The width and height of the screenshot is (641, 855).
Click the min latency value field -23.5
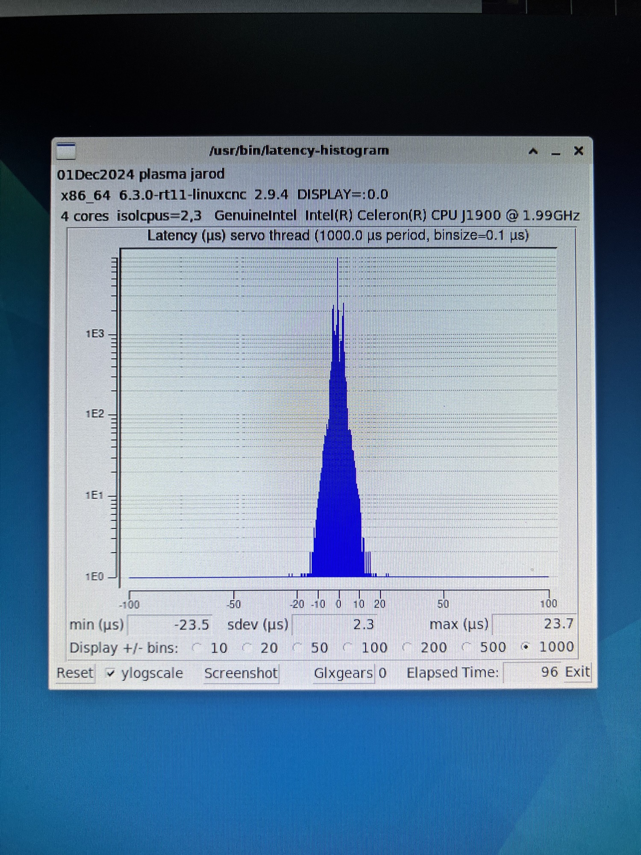[x=170, y=625]
